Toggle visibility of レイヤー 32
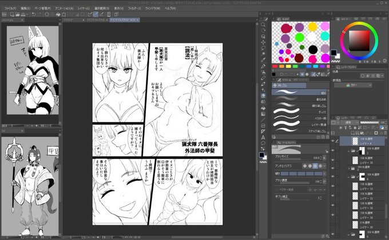The height and width of the screenshot is (240, 389). tap(333, 196)
